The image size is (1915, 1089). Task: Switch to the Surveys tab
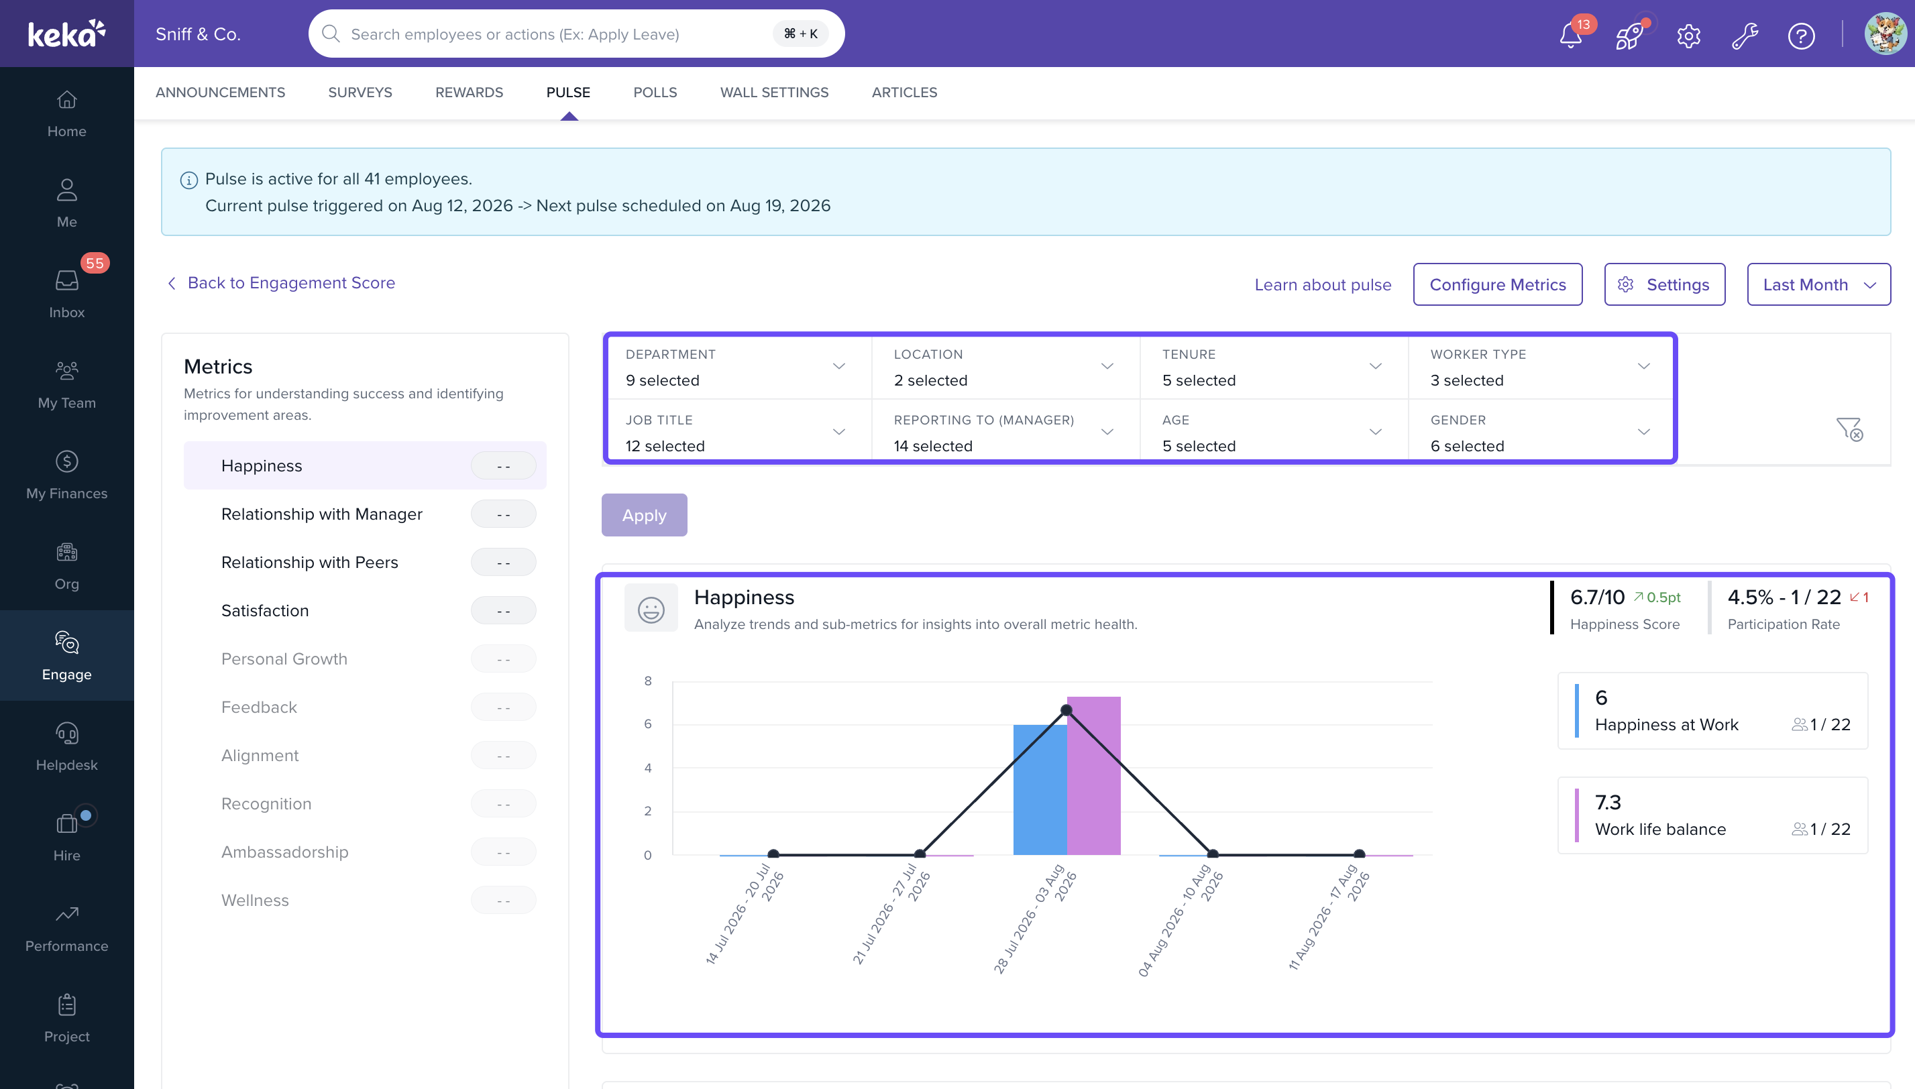point(360,92)
